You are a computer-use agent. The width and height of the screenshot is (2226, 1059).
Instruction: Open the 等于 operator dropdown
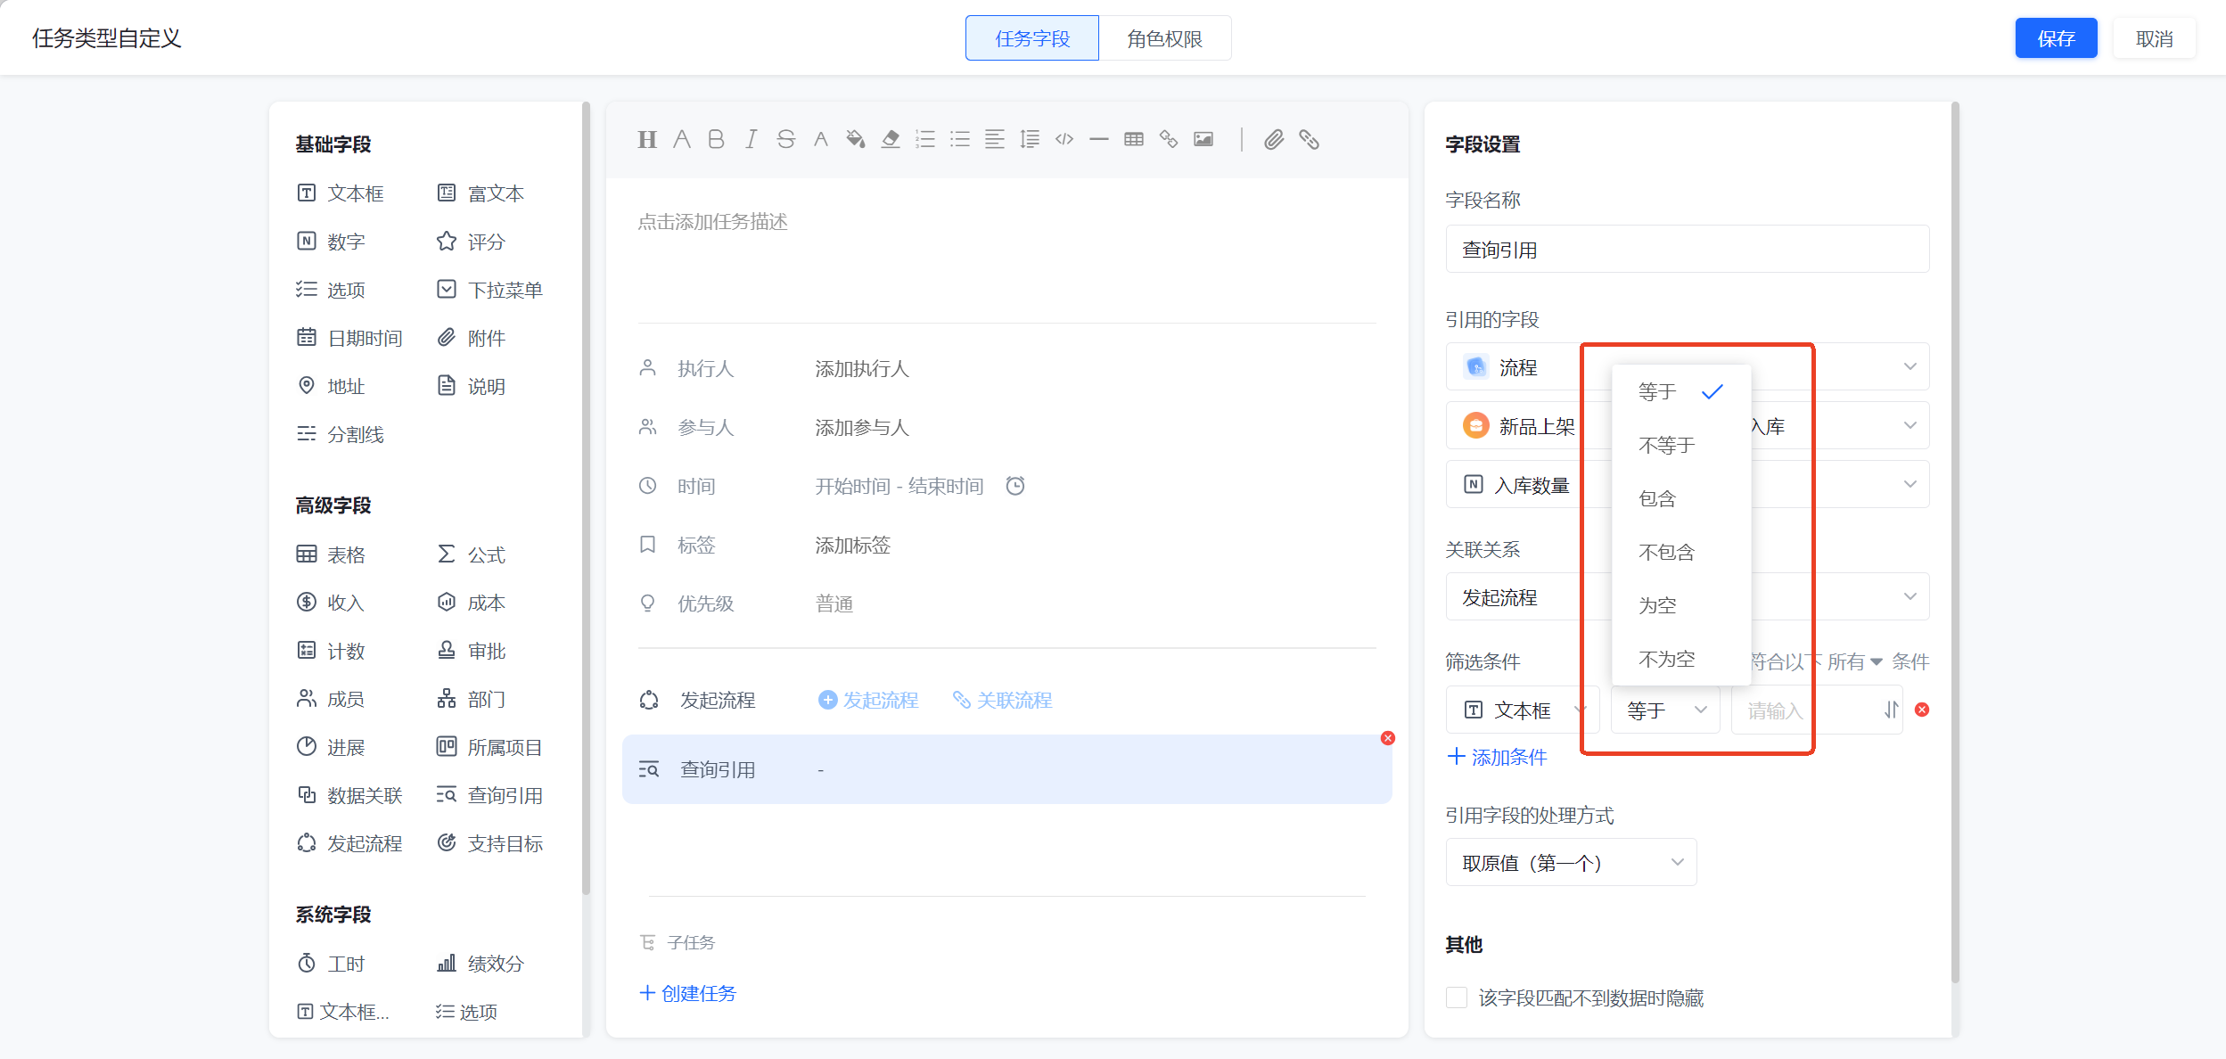pos(1665,710)
